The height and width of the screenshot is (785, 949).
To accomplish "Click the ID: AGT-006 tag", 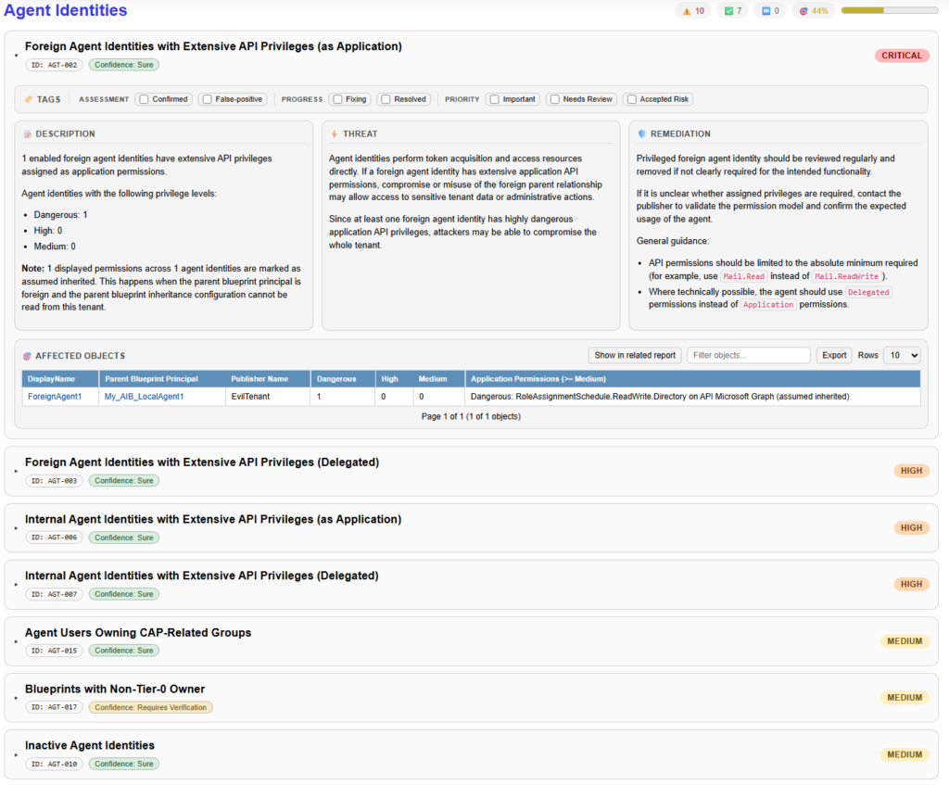I will pyautogui.click(x=54, y=538).
